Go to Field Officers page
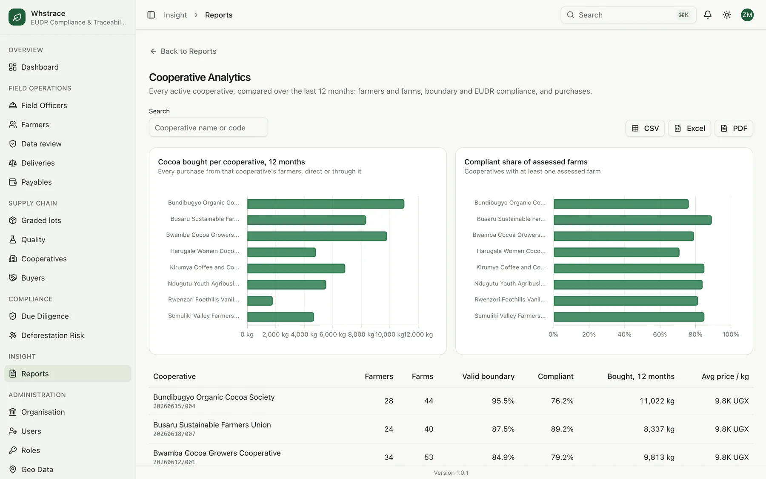This screenshot has height=479, width=766. [68, 106]
